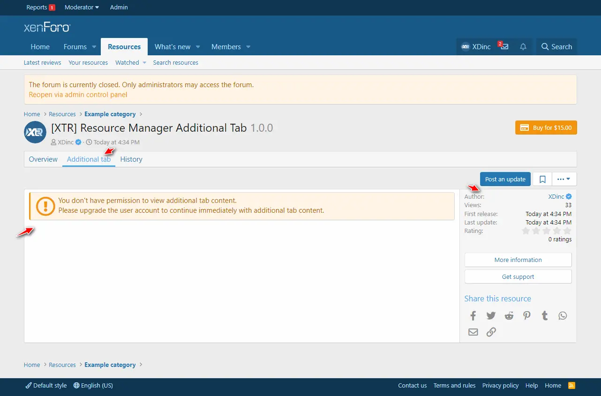Share this resource on Tumblr
The height and width of the screenshot is (396, 601).
point(545,315)
